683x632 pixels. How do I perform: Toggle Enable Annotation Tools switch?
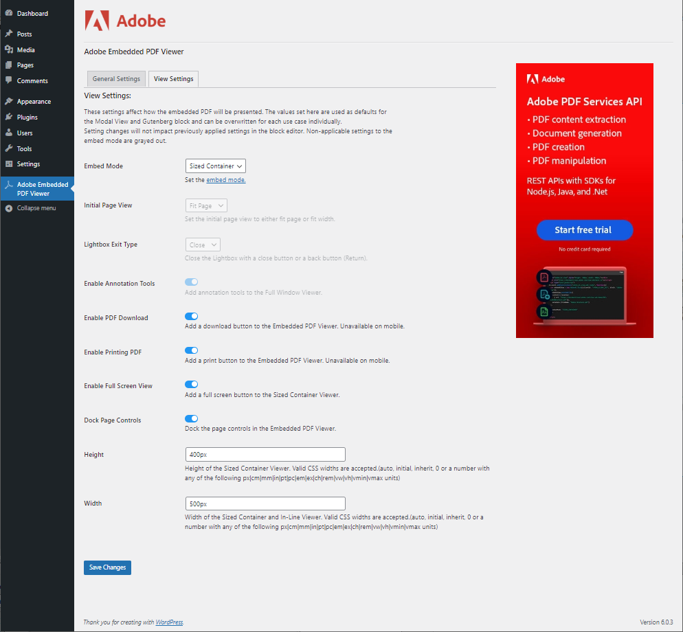191,282
